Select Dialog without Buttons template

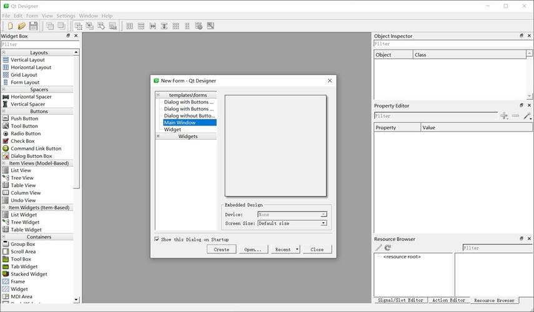pyautogui.click(x=190, y=115)
